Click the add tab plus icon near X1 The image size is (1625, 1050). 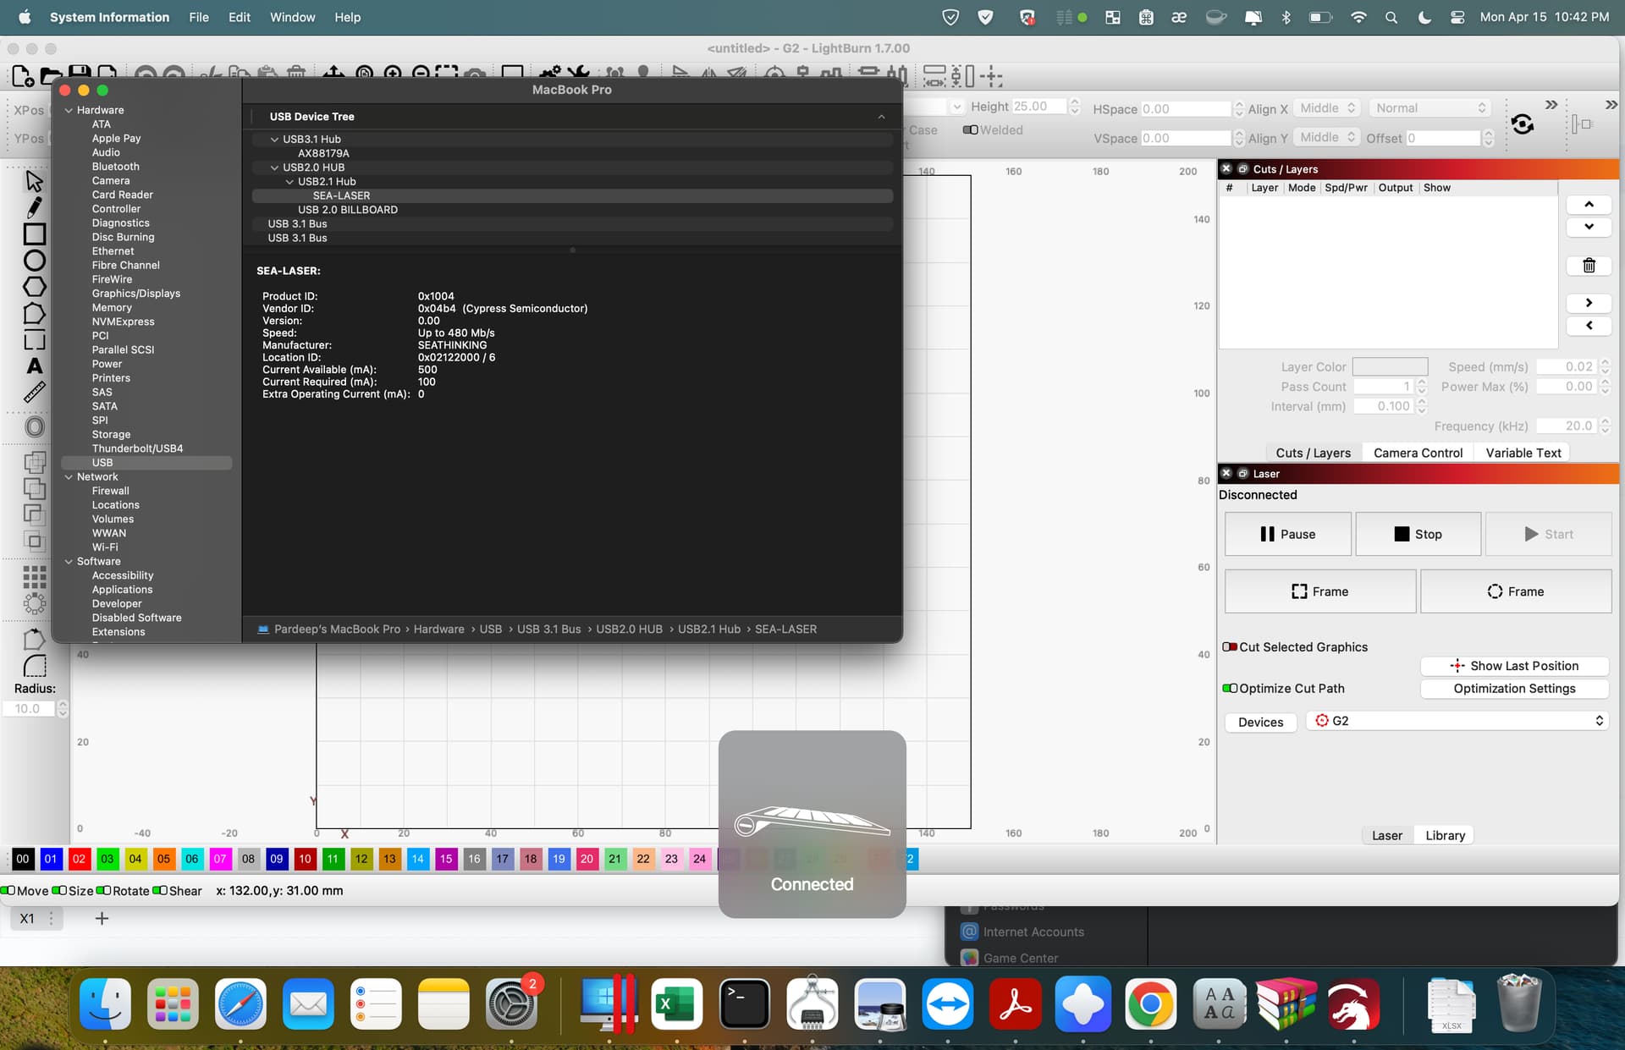pos(102,918)
